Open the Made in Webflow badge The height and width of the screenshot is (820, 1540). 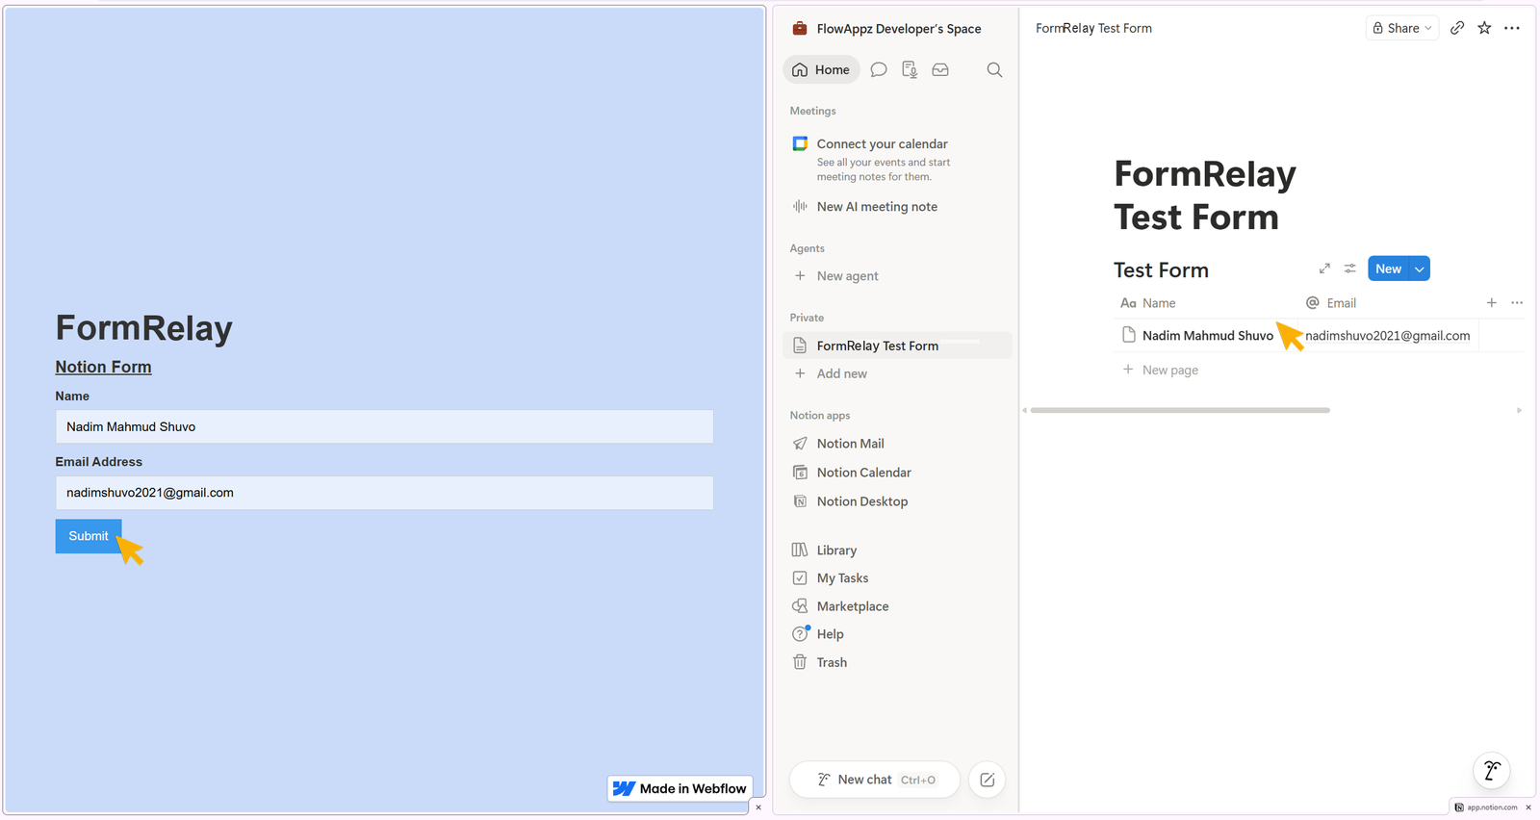pyautogui.click(x=680, y=788)
